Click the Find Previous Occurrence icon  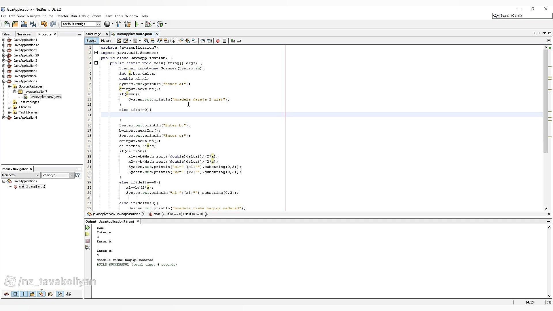tap(153, 41)
